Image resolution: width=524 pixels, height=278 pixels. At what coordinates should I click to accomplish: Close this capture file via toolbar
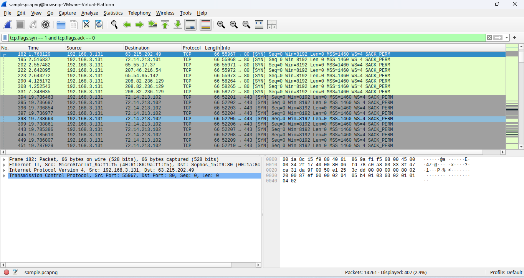click(86, 25)
